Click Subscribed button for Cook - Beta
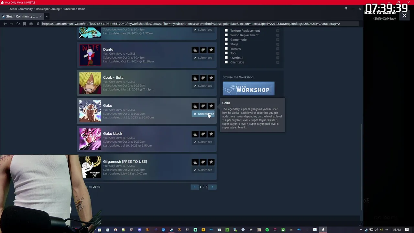 [x=203, y=86]
